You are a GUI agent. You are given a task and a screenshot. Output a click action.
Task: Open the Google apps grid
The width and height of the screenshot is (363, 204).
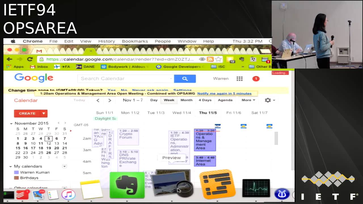(x=240, y=78)
